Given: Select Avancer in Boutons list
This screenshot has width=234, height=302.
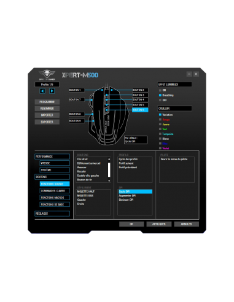Looking at the screenshot, I should pyautogui.click(x=82, y=168).
